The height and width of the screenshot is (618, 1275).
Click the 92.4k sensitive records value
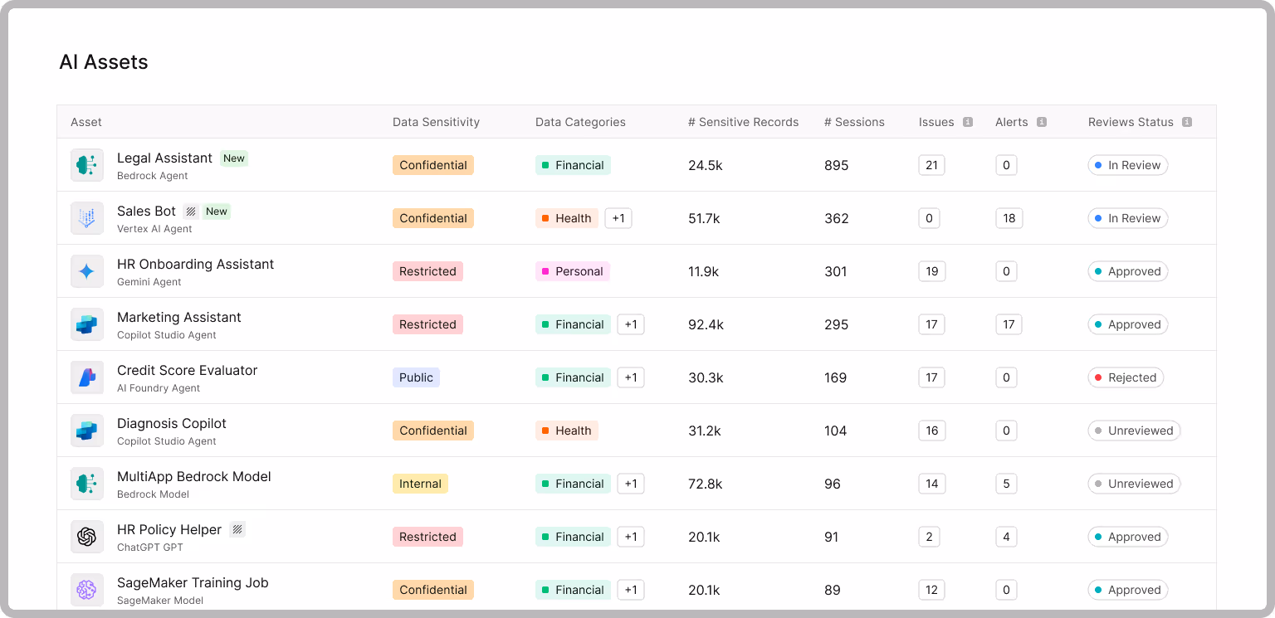706,324
